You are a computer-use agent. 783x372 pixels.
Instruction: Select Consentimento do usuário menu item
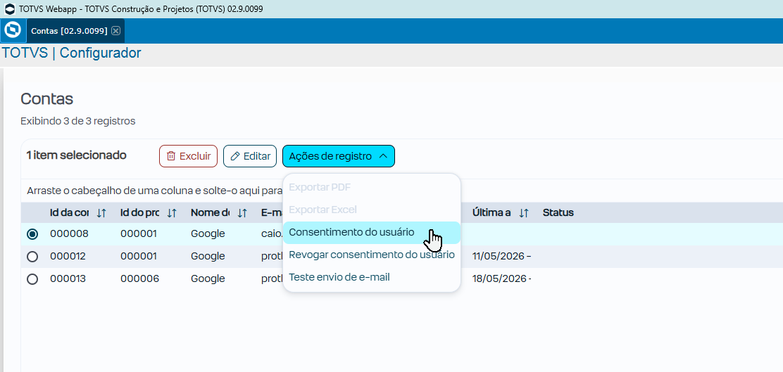coord(372,232)
